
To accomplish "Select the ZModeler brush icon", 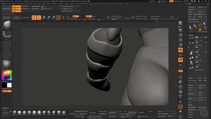I will [x=64, y=112].
